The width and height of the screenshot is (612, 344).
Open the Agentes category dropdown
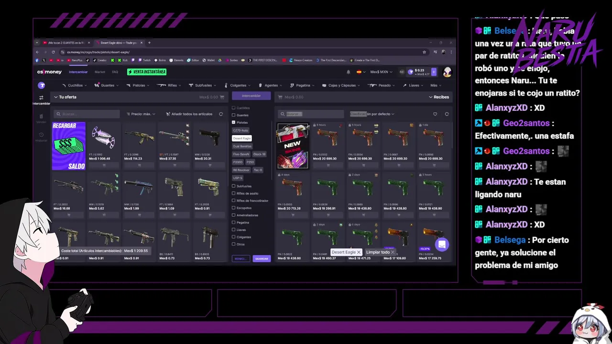pyautogui.click(x=271, y=86)
